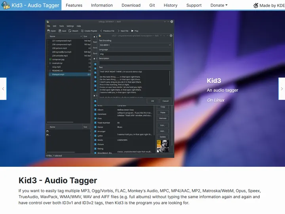Click the album cover art thumbnail
Screen dimensions: 285x214
pyautogui.click(x=163, y=146)
